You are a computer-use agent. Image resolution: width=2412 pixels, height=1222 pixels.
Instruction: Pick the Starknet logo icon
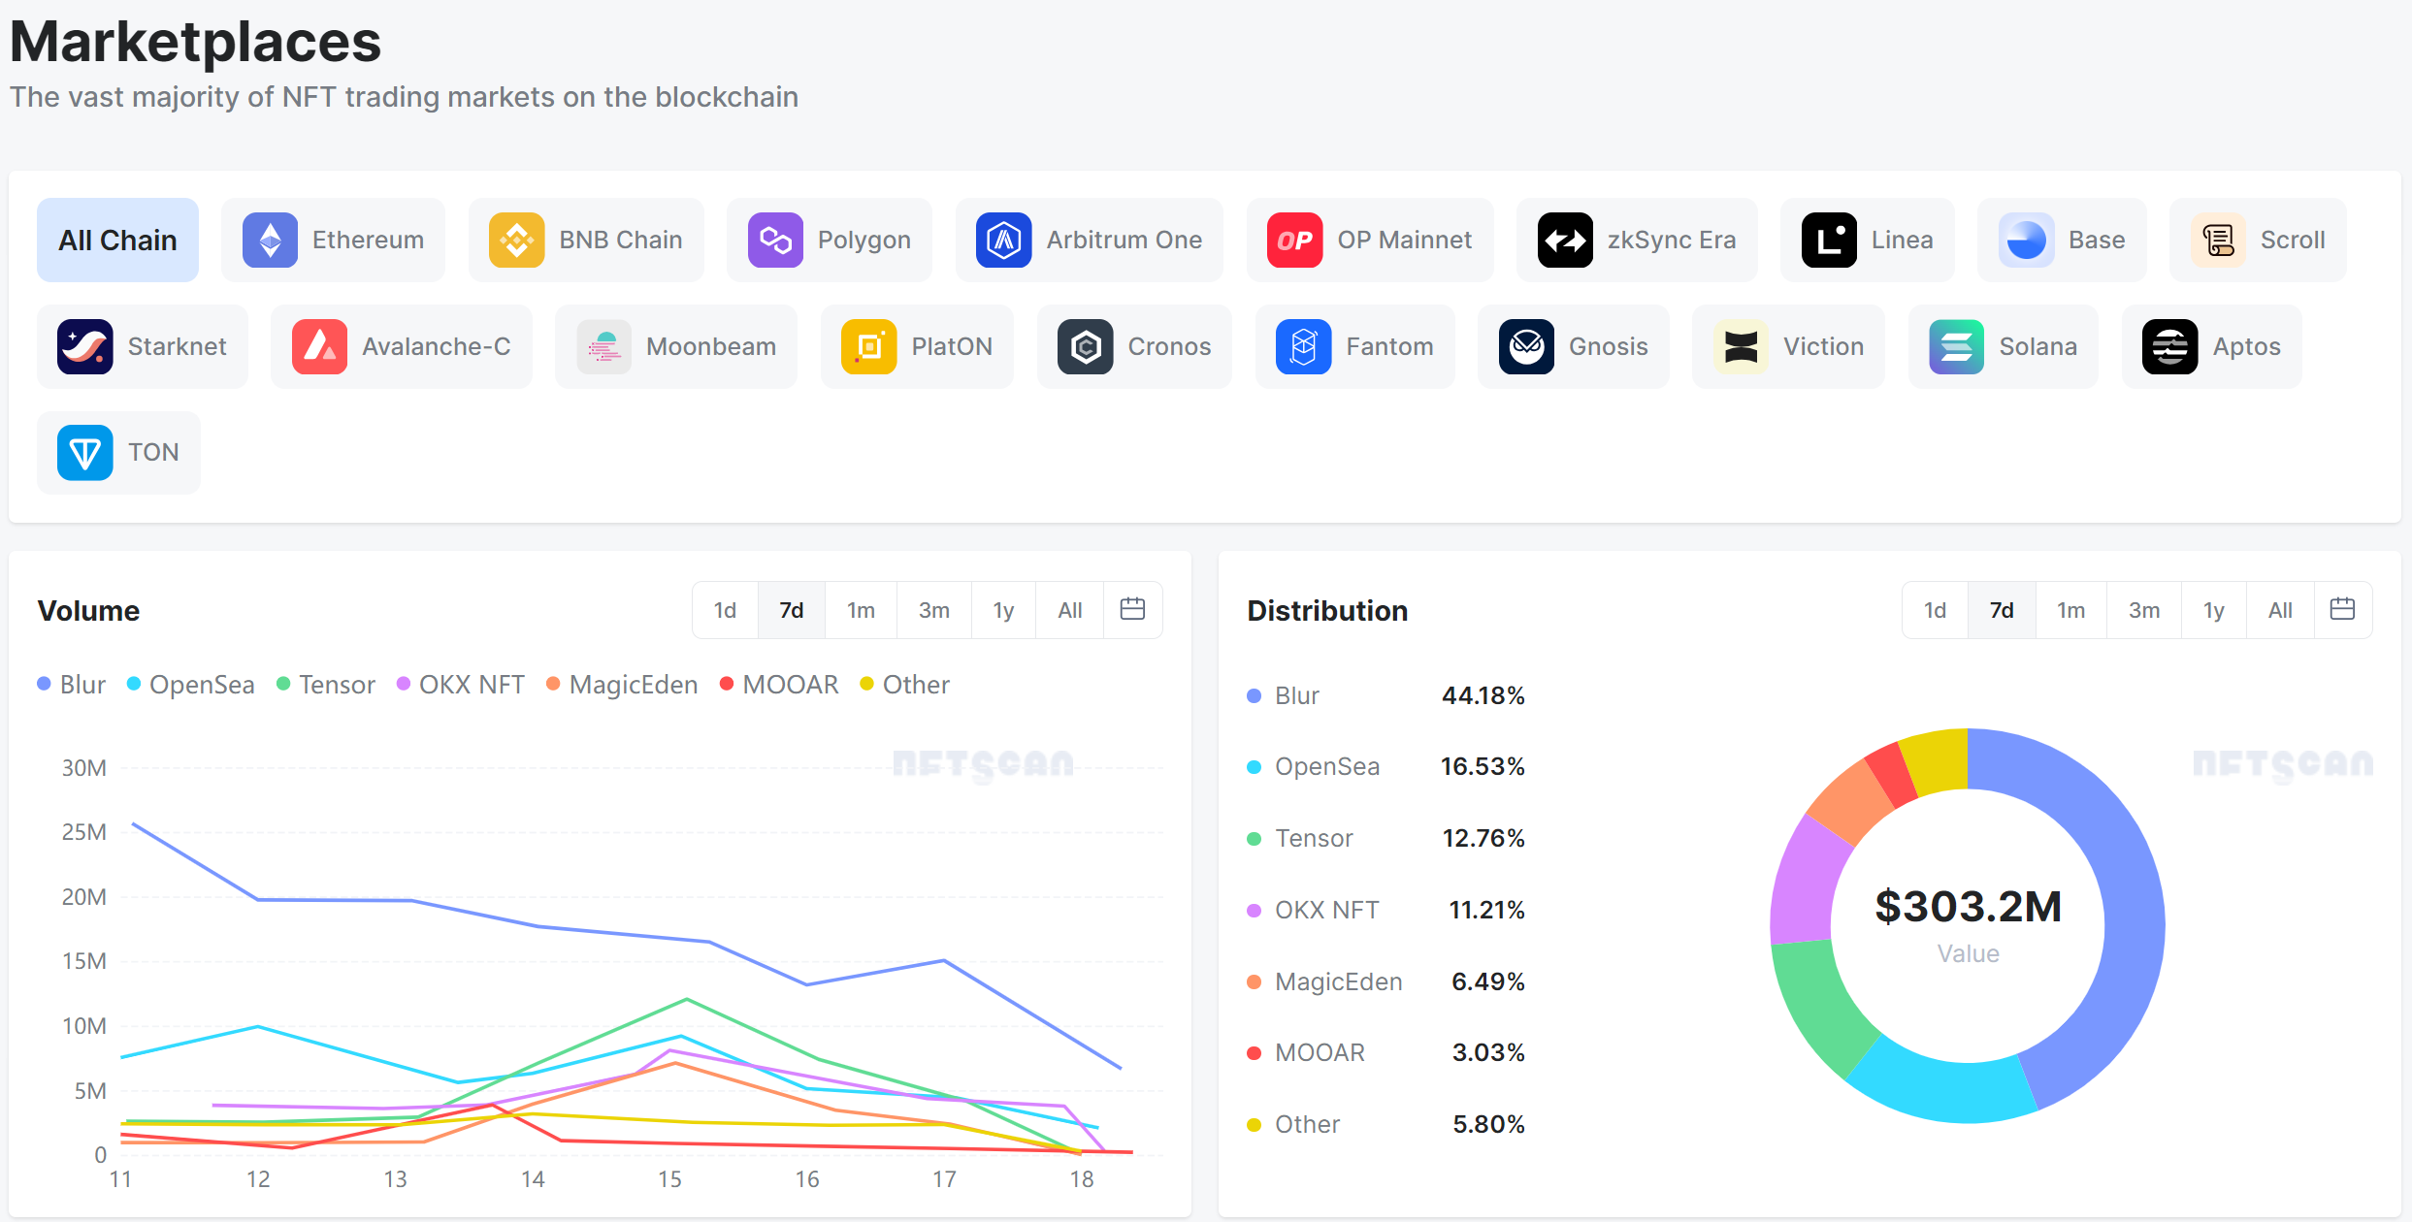tap(85, 347)
